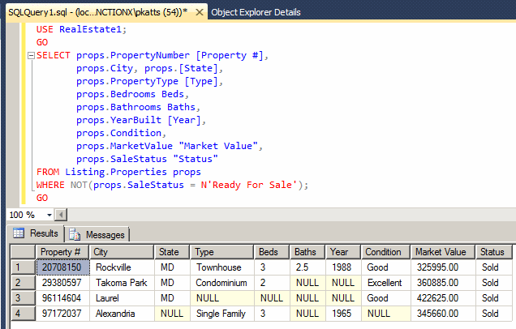Click 'props.Bedrooms Beds' line in editor
Viewport: 516px width, 329px height.
point(132,94)
